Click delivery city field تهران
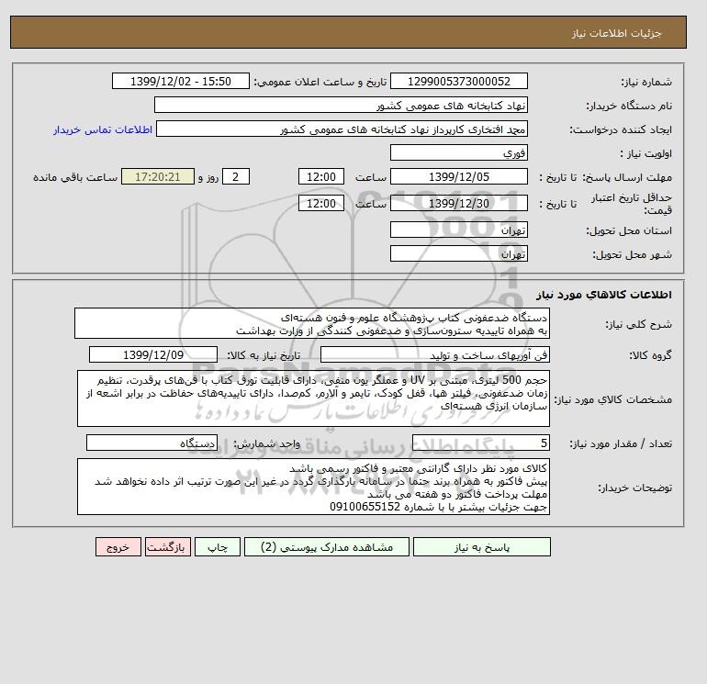 pos(458,253)
